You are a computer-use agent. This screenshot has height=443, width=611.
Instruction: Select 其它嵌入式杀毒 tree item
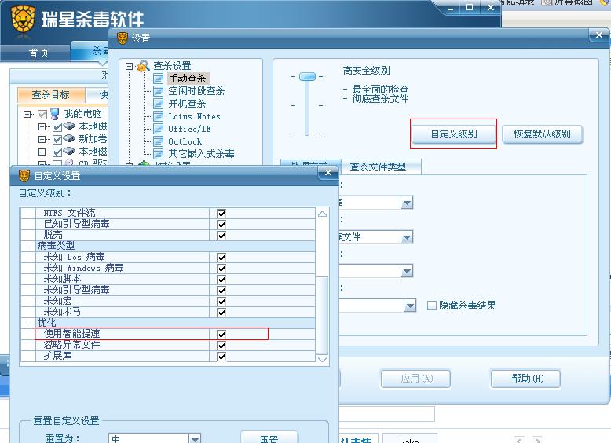point(201,153)
